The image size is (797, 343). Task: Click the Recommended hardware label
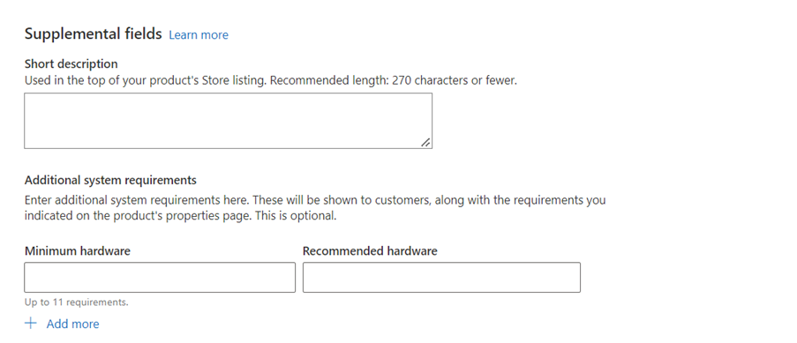[x=370, y=251]
